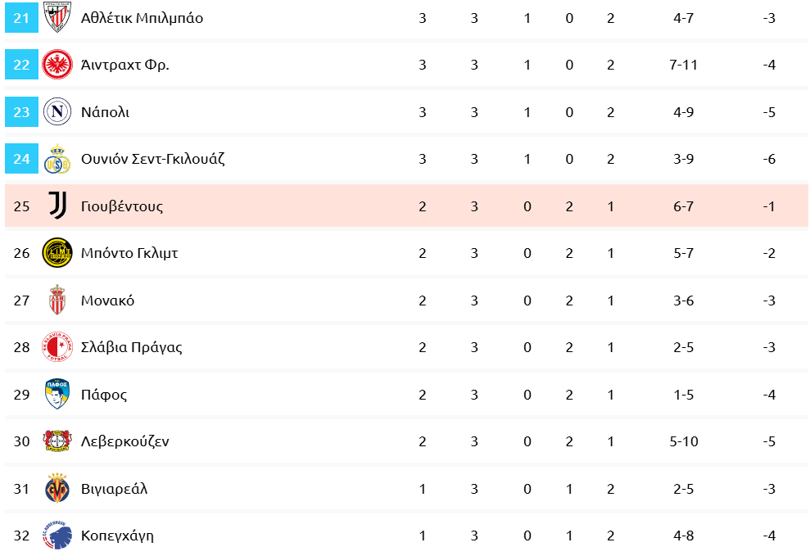Image resolution: width=810 pixels, height=556 pixels.
Task: Click the Monaco red-white crest
Action: [57, 301]
